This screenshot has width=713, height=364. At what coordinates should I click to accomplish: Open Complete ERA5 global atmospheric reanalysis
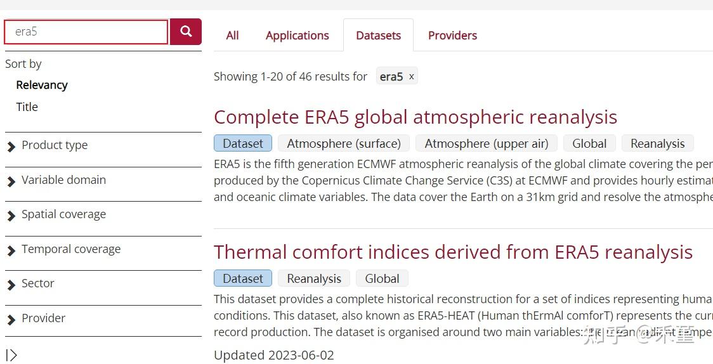point(415,117)
